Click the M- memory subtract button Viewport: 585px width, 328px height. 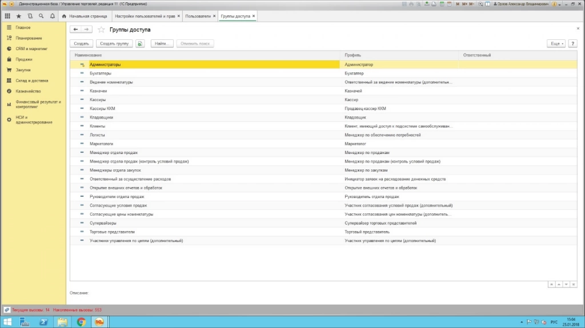pos(471,4)
